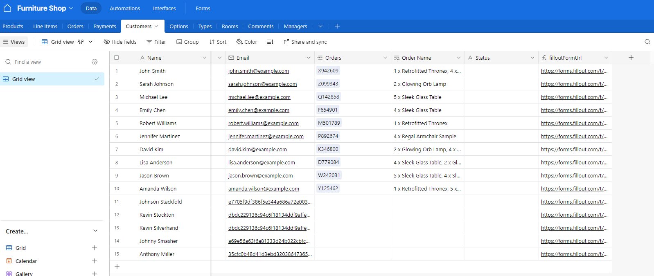654x276 pixels.
Task: Click row number 9 for Jason Brown
Action: [117, 175]
